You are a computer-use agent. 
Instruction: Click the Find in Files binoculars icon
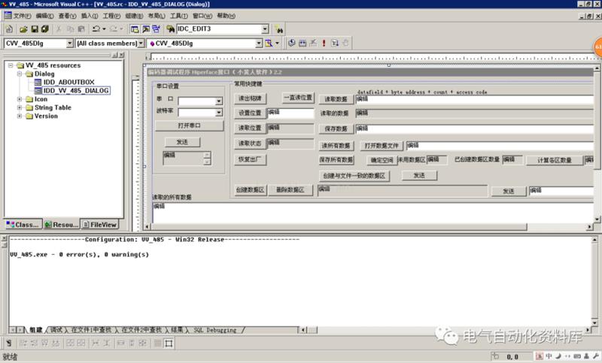pyautogui.click(x=170, y=29)
